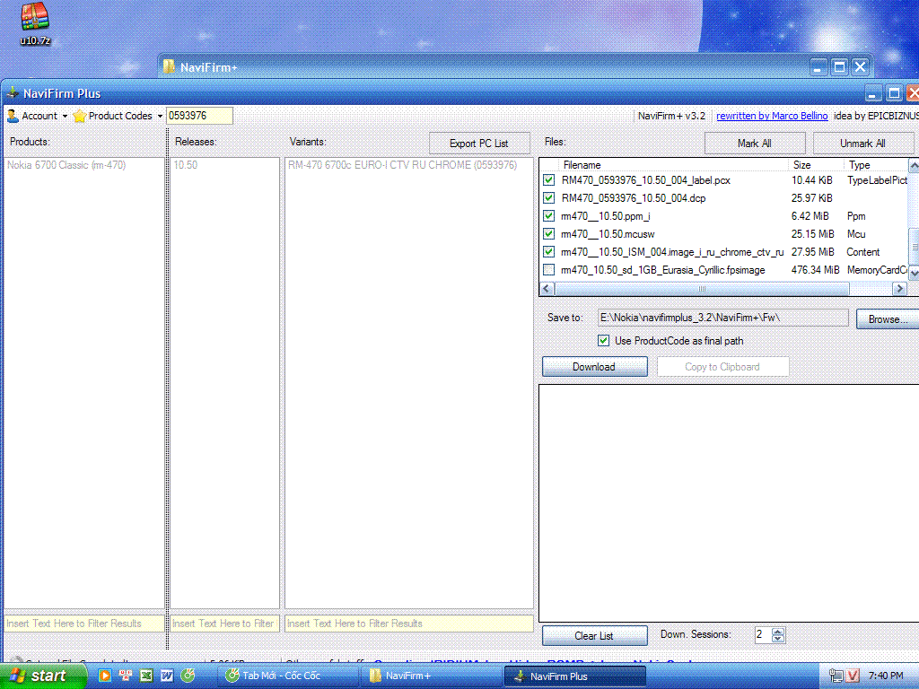Launch Coc Coc browser quick launch icon

click(188, 676)
